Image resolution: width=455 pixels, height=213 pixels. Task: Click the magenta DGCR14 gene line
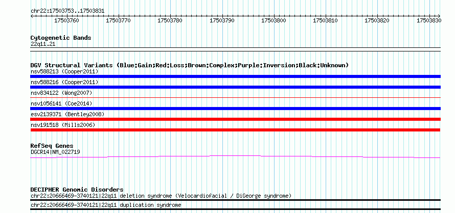(x=235, y=156)
